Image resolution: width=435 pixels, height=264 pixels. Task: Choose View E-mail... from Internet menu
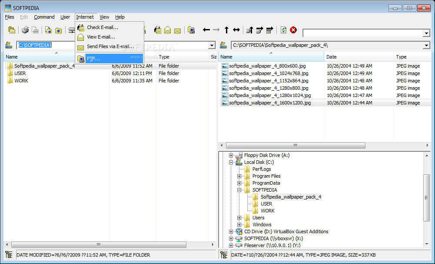(x=110, y=37)
